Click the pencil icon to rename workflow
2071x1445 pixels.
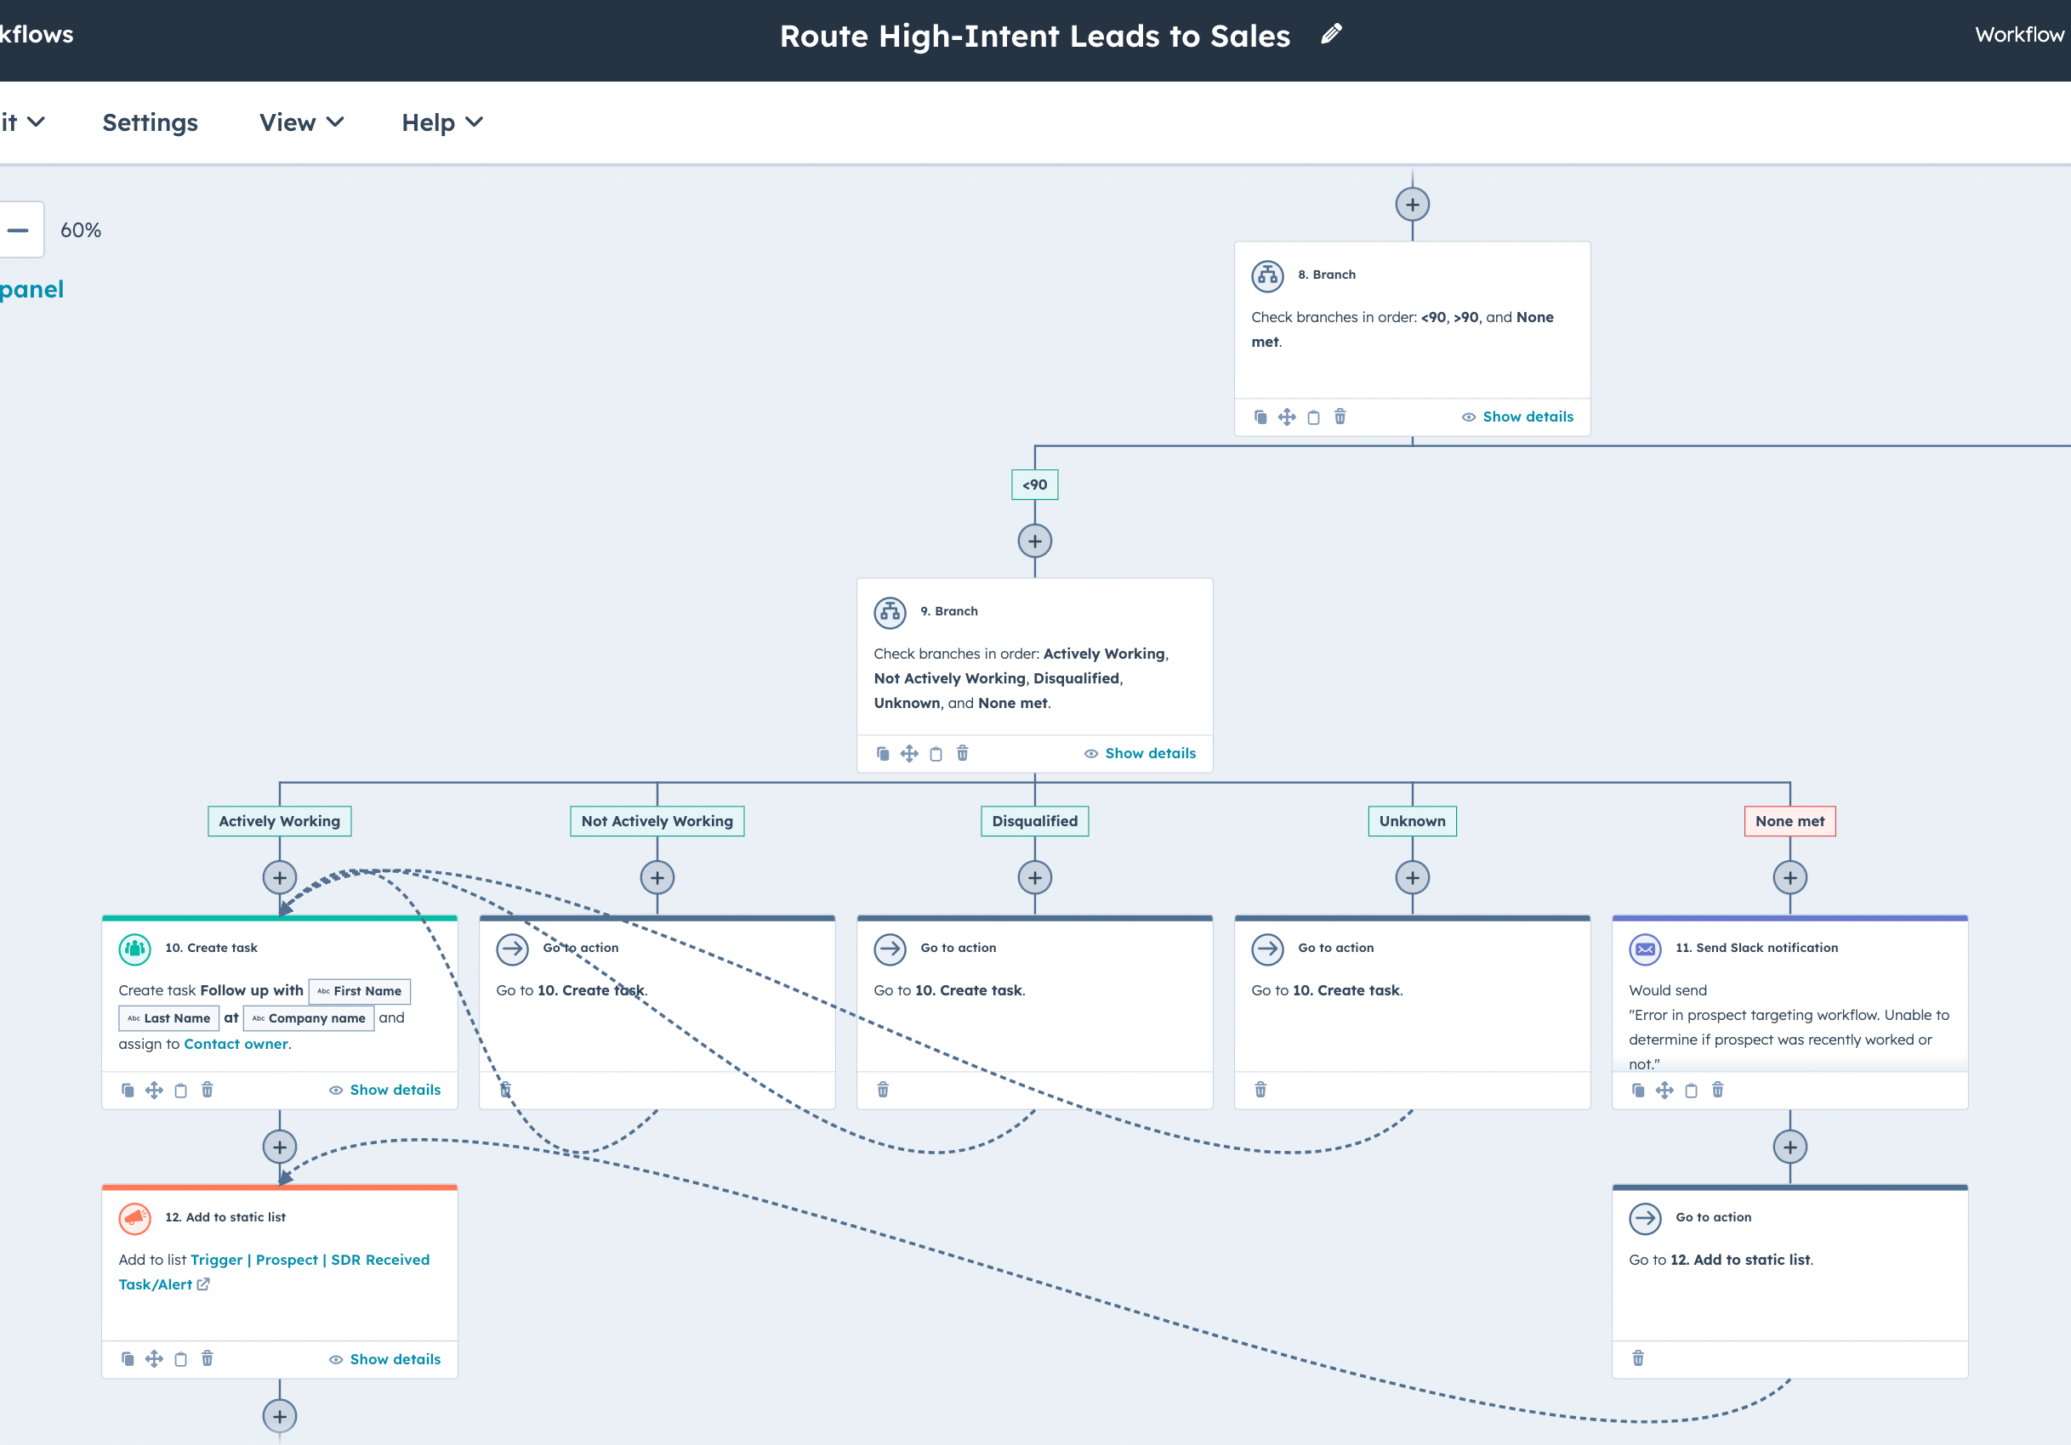tap(1330, 35)
